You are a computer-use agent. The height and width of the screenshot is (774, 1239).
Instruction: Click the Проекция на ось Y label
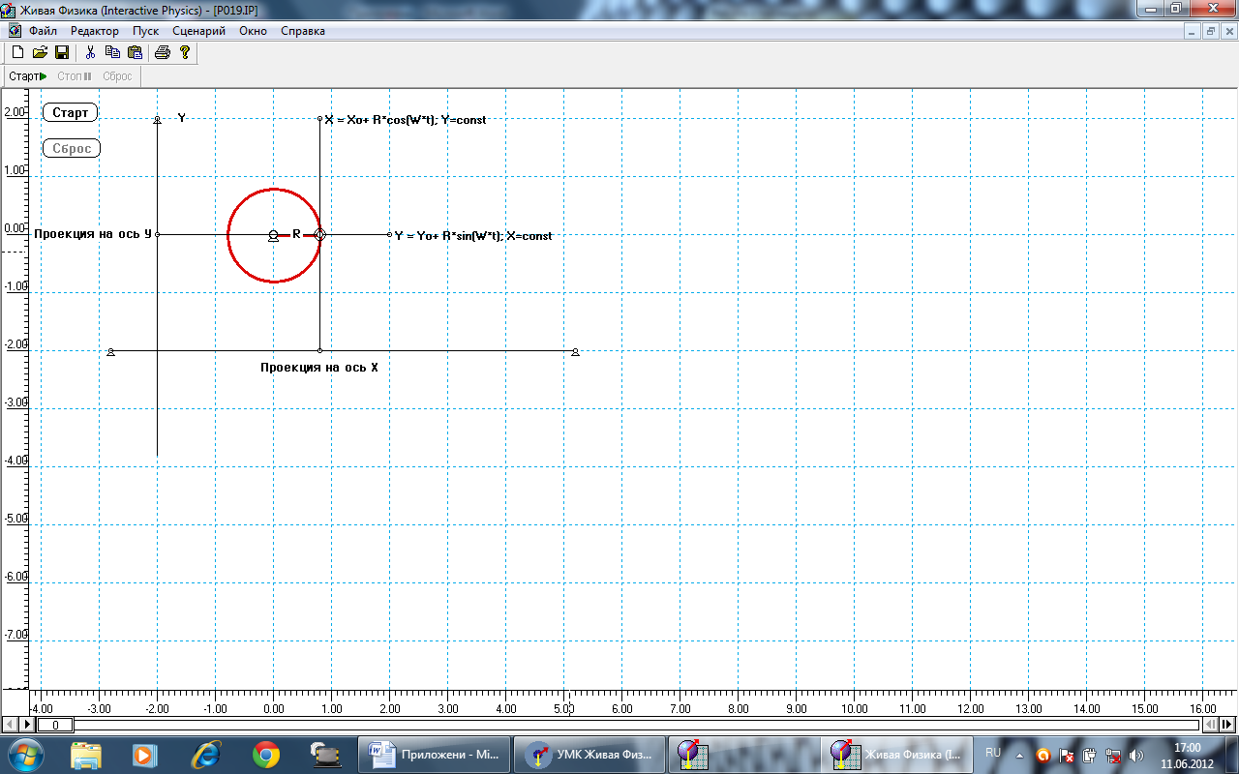[x=93, y=234]
